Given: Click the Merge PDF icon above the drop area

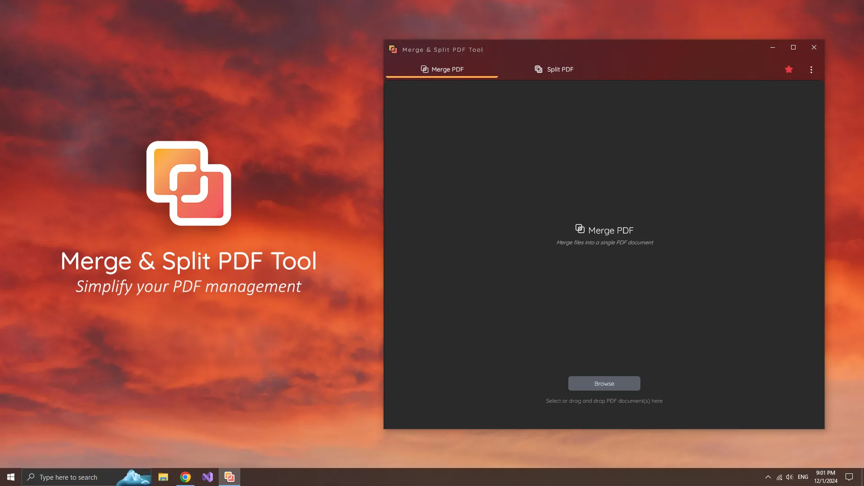Looking at the screenshot, I should coord(580,229).
